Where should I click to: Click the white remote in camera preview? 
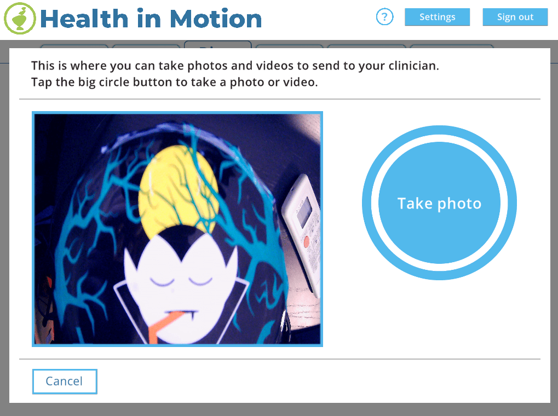coord(301,235)
